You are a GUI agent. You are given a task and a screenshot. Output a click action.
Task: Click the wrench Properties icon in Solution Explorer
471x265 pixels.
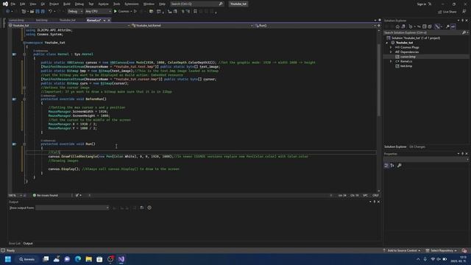(x=447, y=26)
